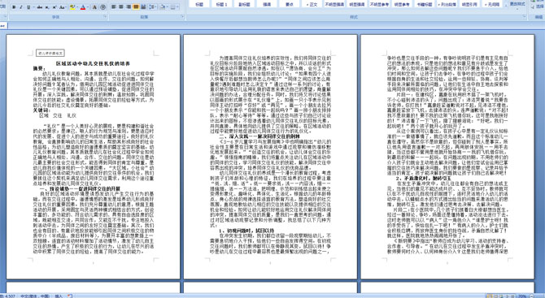The width and height of the screenshot is (545, 298).
Task: Expand the font color dropdown arrow
Action: pyautogui.click(x=88, y=7)
